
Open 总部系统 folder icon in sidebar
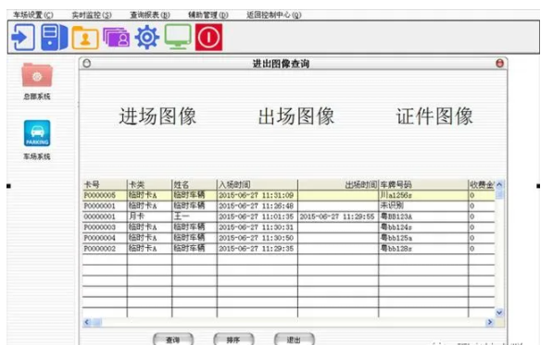37,75
